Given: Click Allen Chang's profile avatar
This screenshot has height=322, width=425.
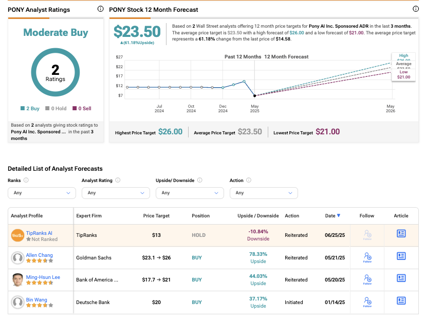Looking at the screenshot, I should pyautogui.click(x=17, y=258).
